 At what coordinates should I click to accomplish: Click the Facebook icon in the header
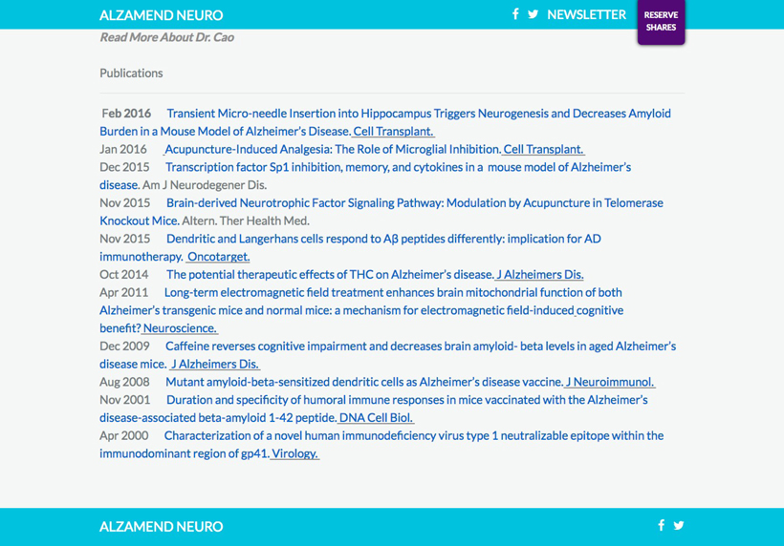(515, 14)
